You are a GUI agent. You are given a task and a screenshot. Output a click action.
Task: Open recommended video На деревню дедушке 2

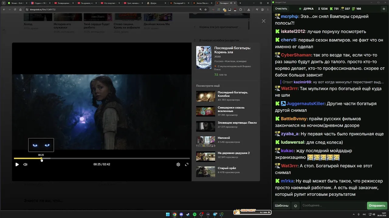click(227, 157)
